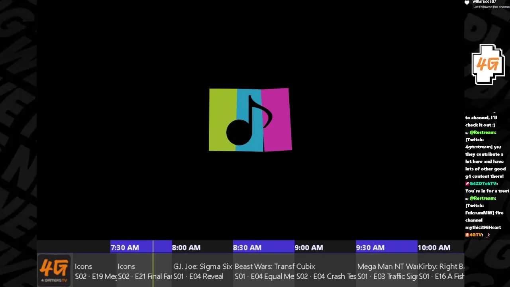The height and width of the screenshot is (287, 510).
Task: Click the 4G pixel logo at right
Action: click(488, 65)
